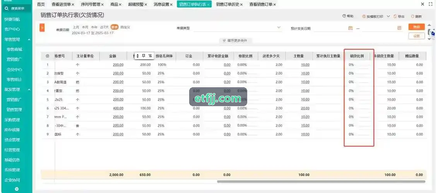The image size is (436, 193).
Task: Open the settings gear at the sidebar bottom
Action: pyautogui.click(x=17, y=189)
